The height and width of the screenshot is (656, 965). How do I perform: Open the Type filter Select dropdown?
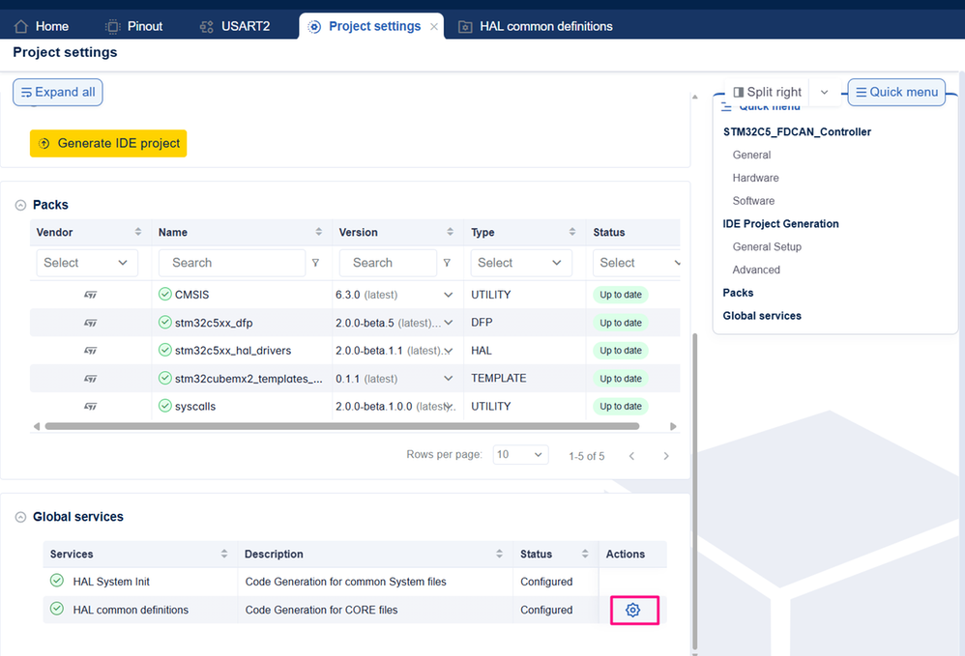coord(520,263)
